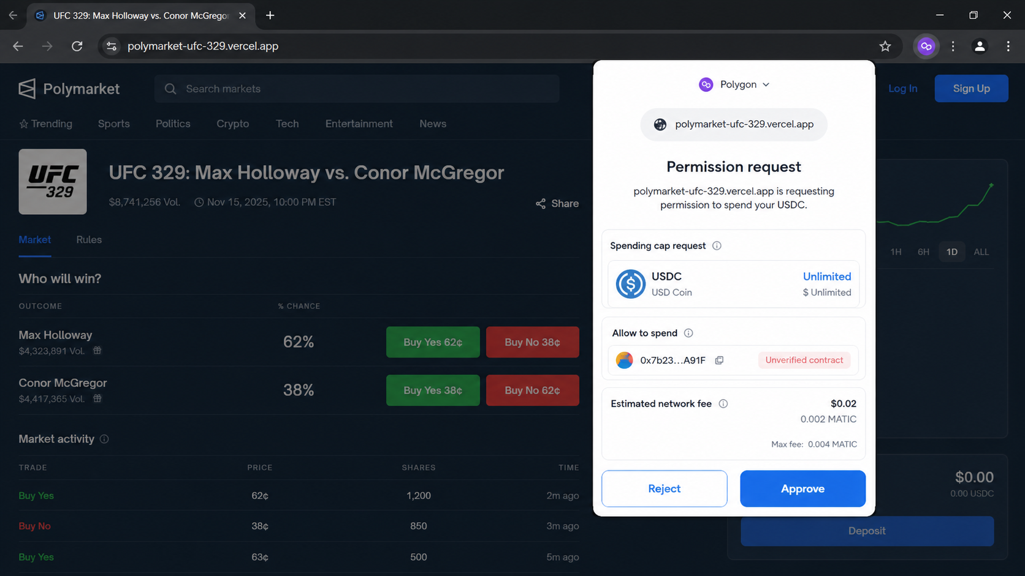Click the search magnifier icon
The image size is (1025, 576).
170,89
